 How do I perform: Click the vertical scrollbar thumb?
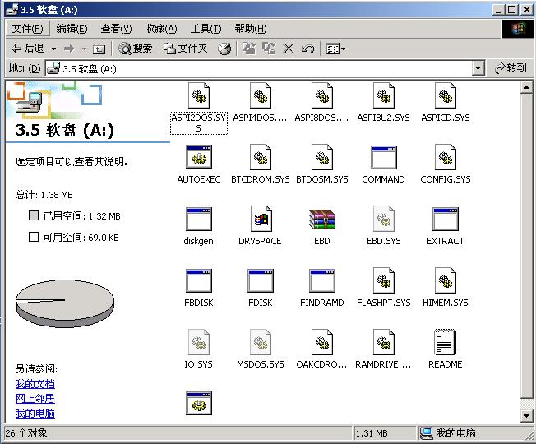pyautogui.click(x=526, y=246)
